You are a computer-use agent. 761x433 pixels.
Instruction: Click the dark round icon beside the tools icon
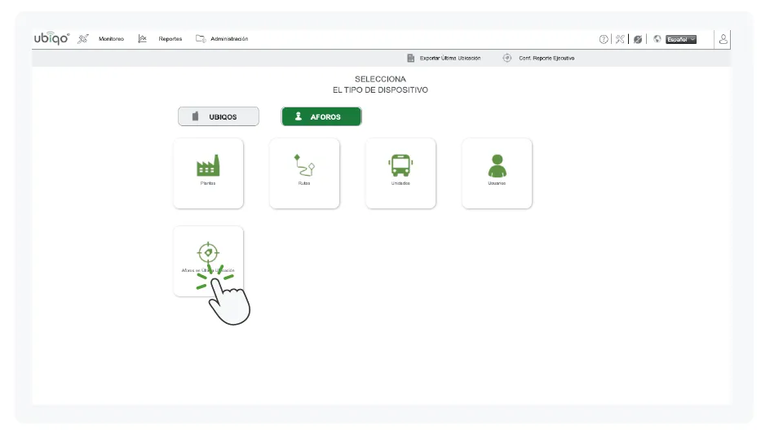coord(638,39)
